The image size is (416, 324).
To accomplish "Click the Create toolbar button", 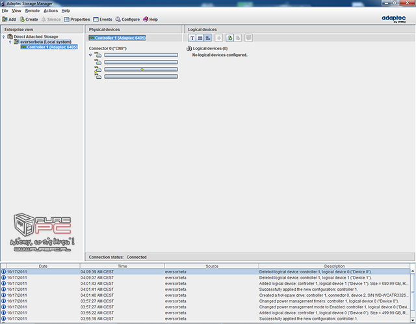I will click(29, 20).
